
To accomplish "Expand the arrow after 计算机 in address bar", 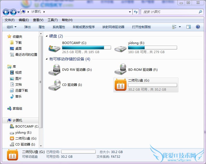I will point(44,12).
